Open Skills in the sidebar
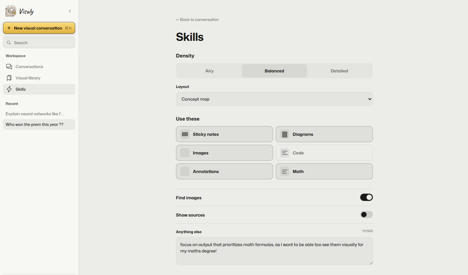Image resolution: width=468 pixels, height=275 pixels. [x=39, y=89]
